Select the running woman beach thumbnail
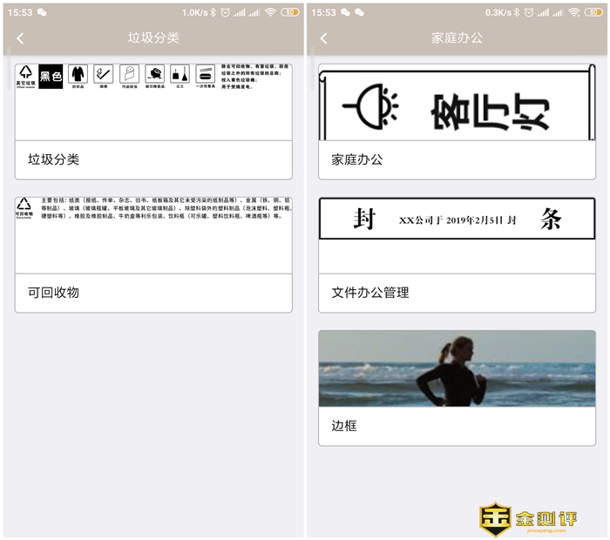This screenshot has height=540, width=610. point(457,368)
